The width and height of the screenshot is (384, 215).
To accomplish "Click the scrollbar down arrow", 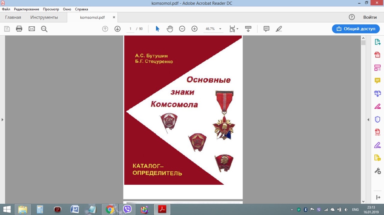I will point(363,202).
